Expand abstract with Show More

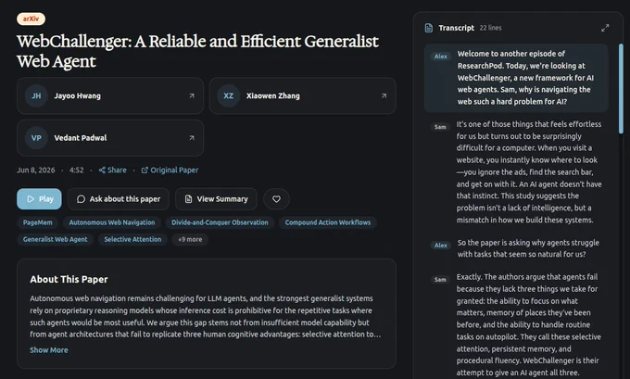pos(49,350)
